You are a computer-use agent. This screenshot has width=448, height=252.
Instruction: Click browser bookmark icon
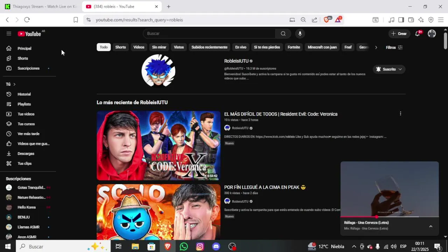(76, 20)
